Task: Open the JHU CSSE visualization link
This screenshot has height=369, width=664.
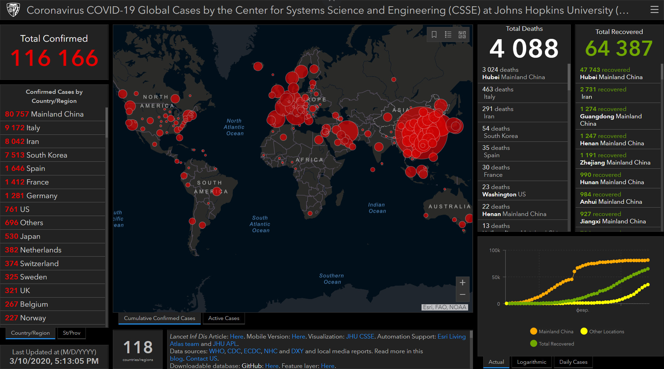Action: (x=360, y=336)
